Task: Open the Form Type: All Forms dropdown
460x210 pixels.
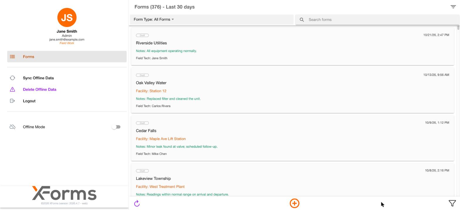Action: click(x=212, y=19)
